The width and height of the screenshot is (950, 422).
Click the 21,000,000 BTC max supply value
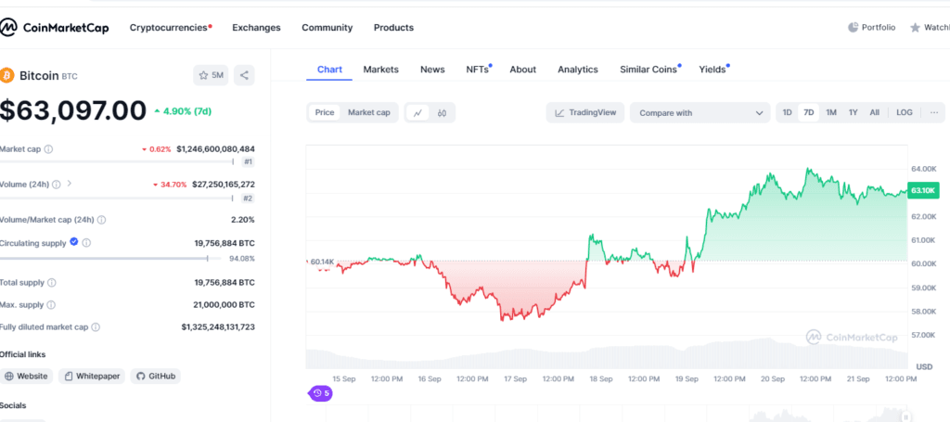[225, 305]
